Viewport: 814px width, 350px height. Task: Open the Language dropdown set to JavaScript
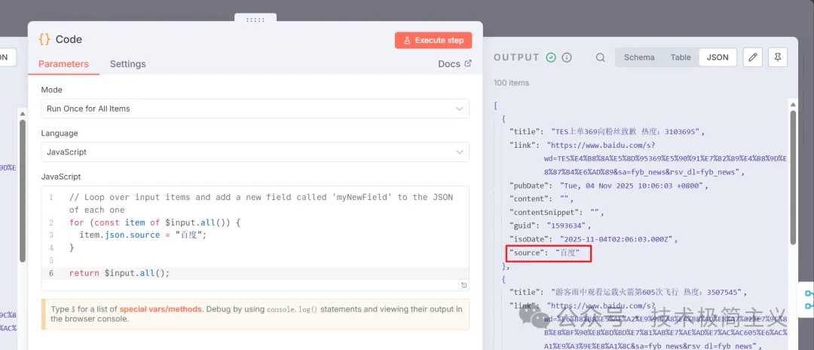pyautogui.click(x=255, y=152)
